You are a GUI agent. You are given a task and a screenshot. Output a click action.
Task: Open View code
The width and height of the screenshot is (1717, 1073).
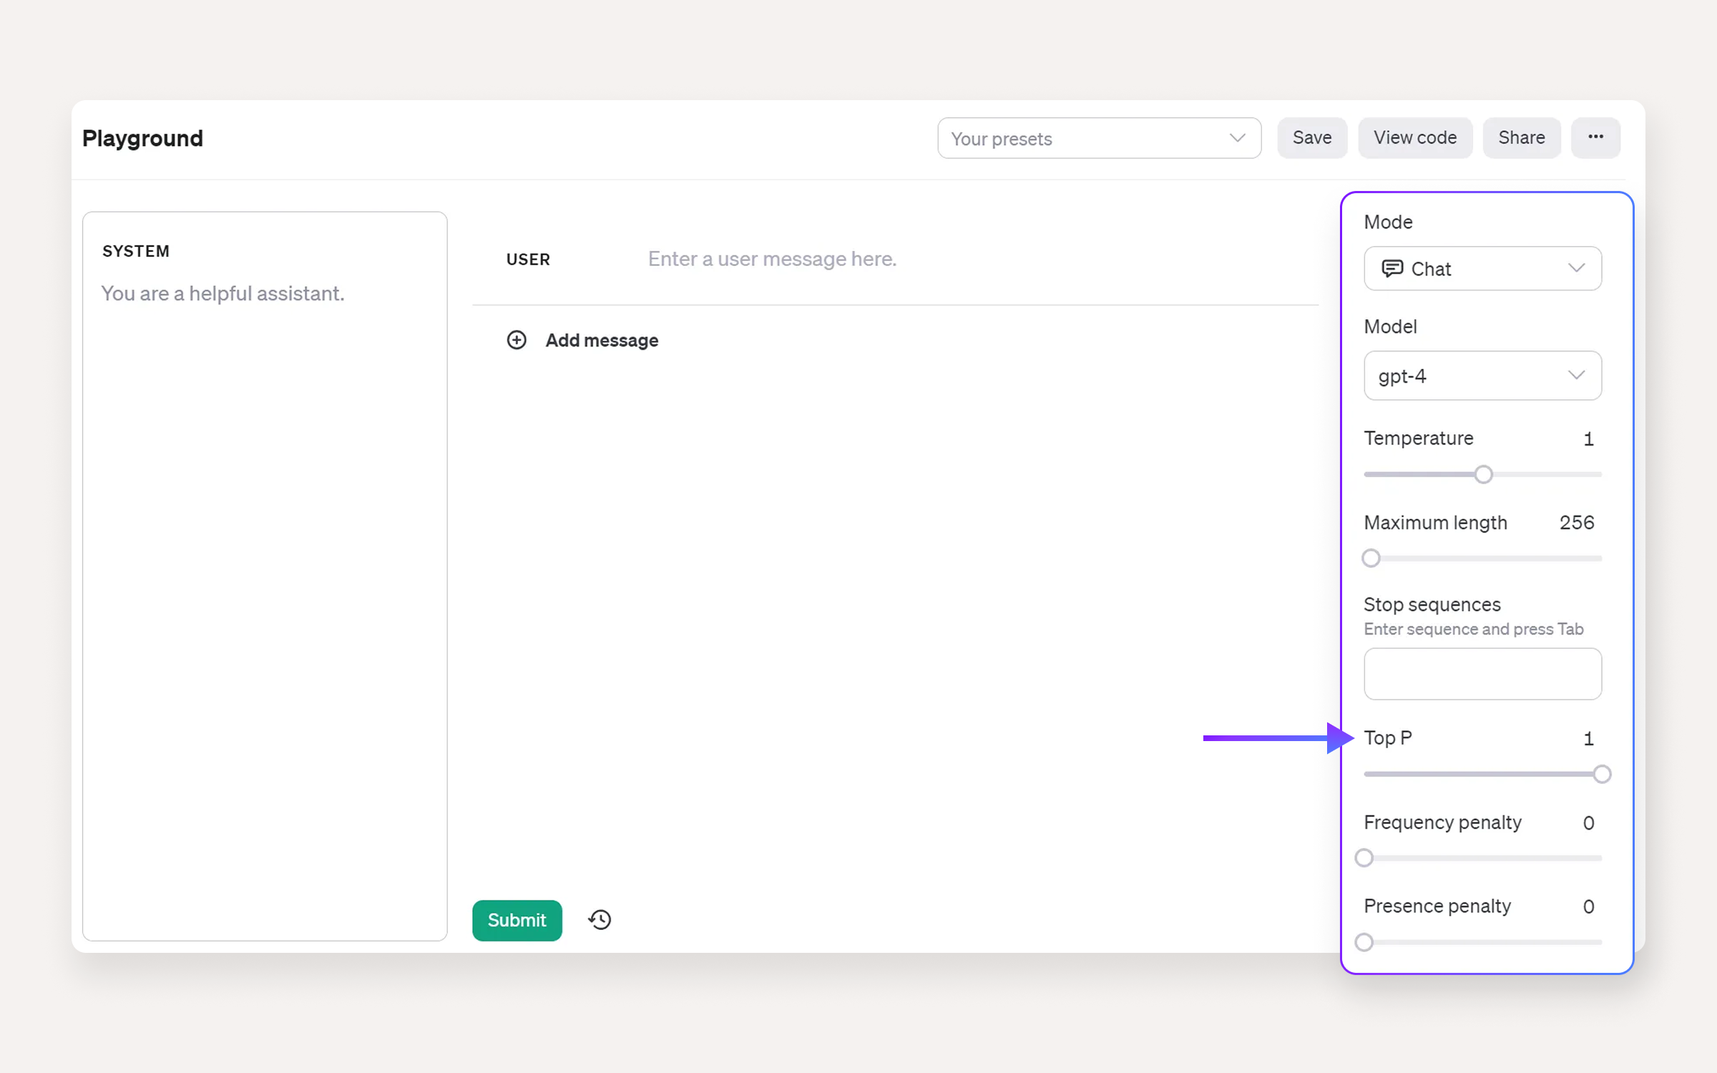pyautogui.click(x=1414, y=137)
